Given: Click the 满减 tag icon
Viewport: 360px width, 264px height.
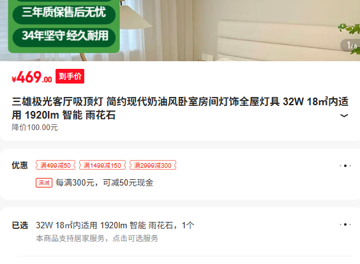Looking at the screenshot, I should (x=44, y=183).
